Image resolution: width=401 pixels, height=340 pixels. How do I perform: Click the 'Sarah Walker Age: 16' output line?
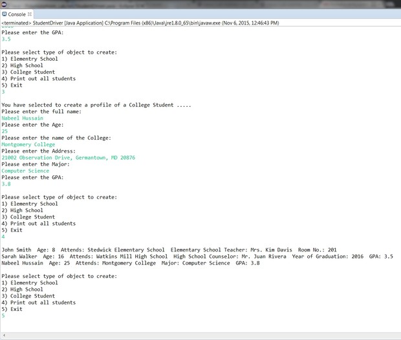(x=197, y=257)
